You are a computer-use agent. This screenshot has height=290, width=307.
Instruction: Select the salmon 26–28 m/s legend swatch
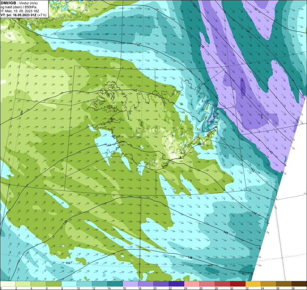(207, 284)
